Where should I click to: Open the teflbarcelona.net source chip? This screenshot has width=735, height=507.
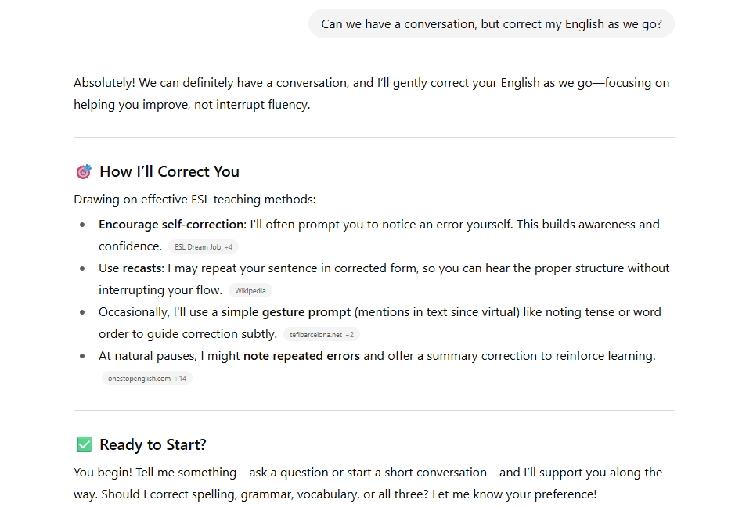[x=322, y=335]
